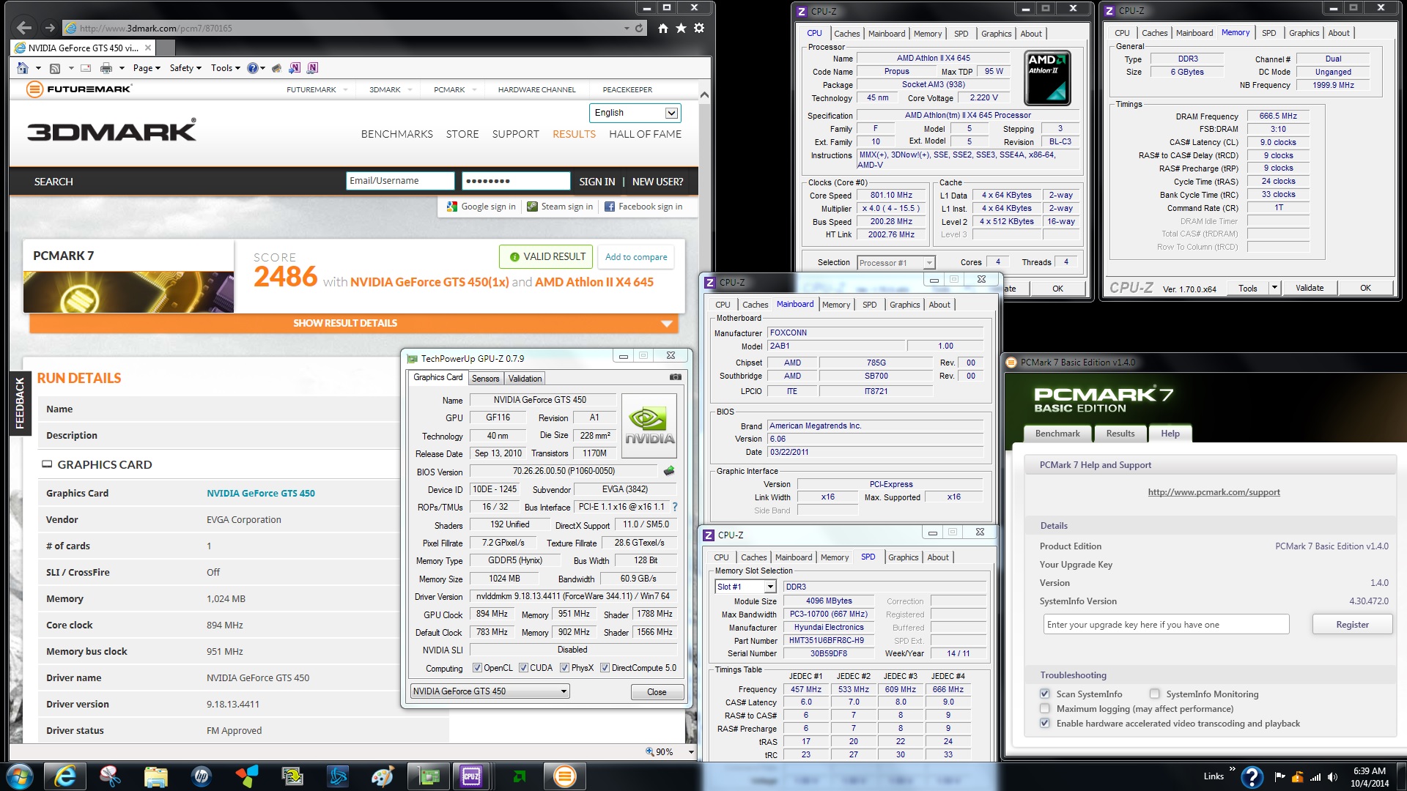Click the printer icon in the command bar
1407x791 pixels.
pyautogui.click(x=106, y=68)
